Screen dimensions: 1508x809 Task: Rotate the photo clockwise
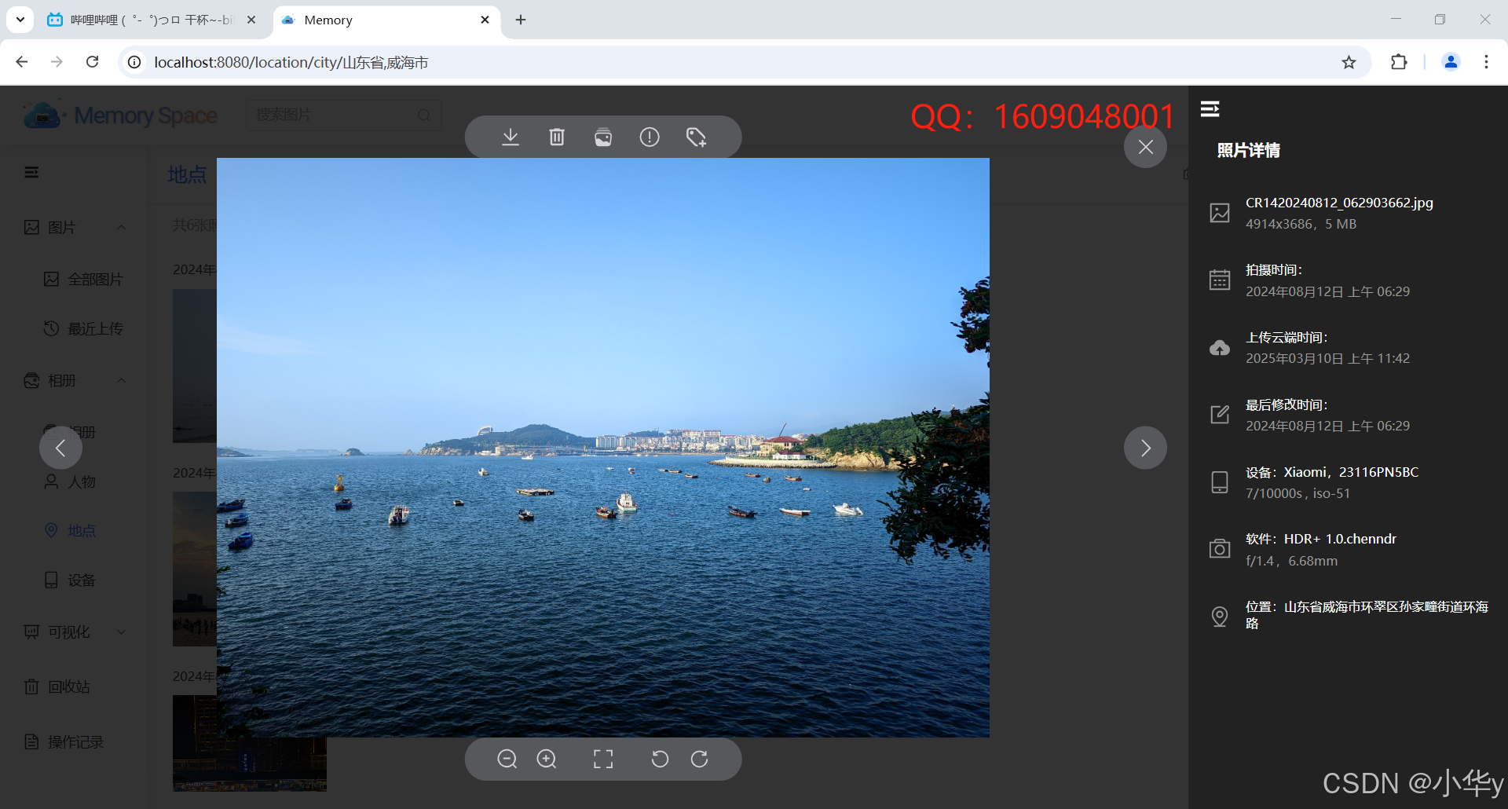(x=699, y=759)
